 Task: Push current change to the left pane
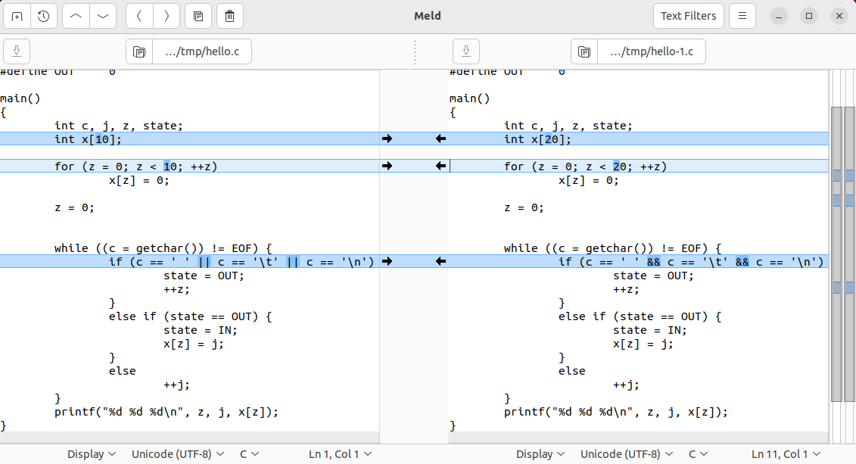point(139,16)
